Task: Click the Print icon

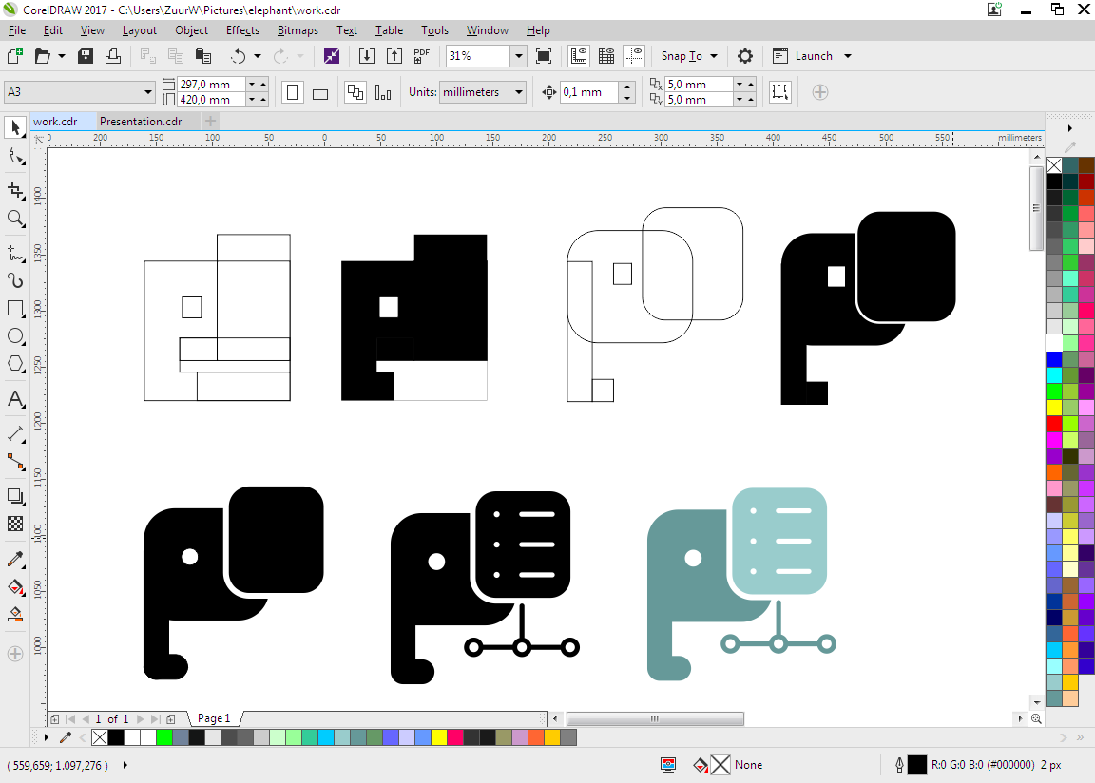Action: [x=112, y=56]
